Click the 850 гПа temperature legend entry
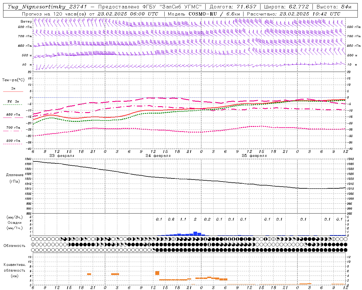The width and height of the screenshot is (362, 290). click(x=13, y=115)
